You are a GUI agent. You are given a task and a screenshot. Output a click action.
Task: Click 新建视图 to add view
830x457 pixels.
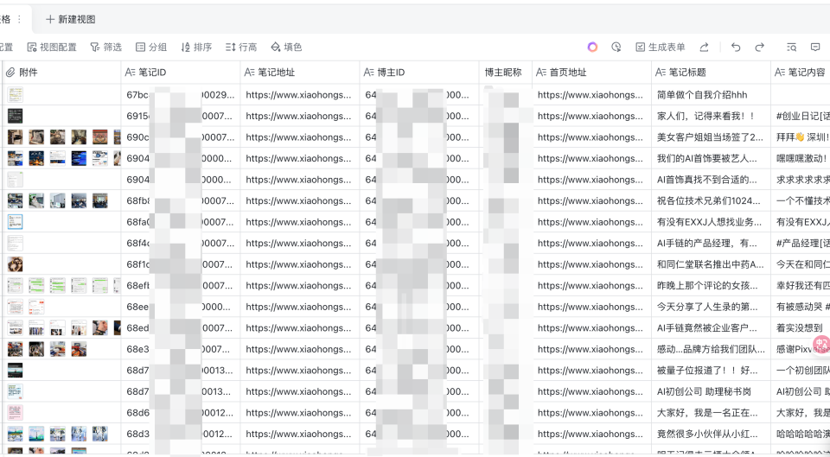(x=71, y=19)
